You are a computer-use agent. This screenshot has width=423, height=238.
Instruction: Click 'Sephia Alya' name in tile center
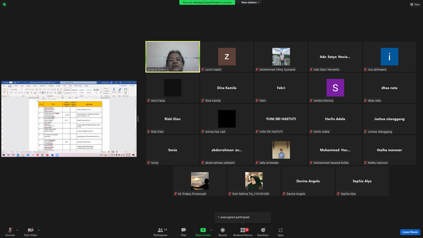[x=362, y=181]
